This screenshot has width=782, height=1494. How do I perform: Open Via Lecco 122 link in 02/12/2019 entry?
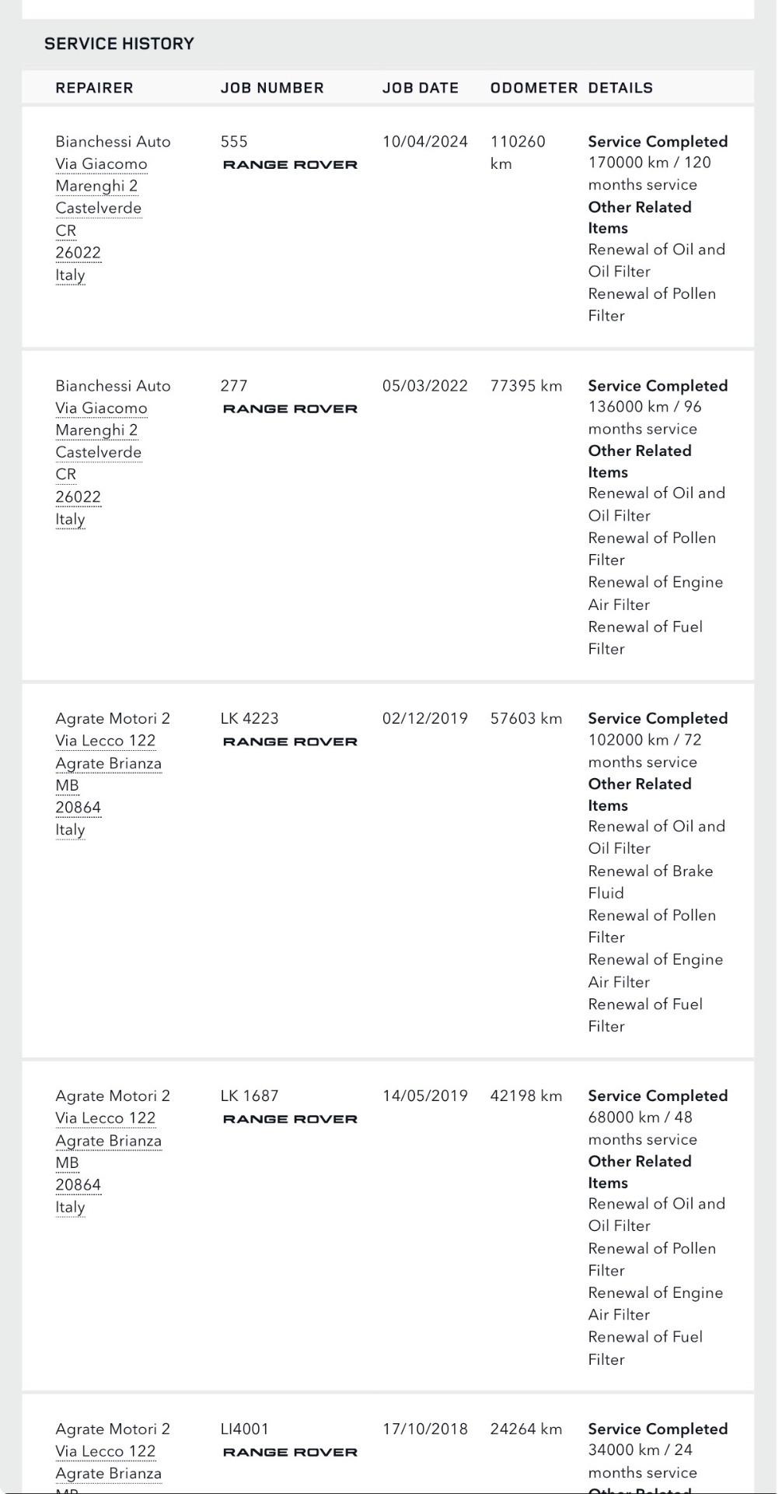click(105, 742)
